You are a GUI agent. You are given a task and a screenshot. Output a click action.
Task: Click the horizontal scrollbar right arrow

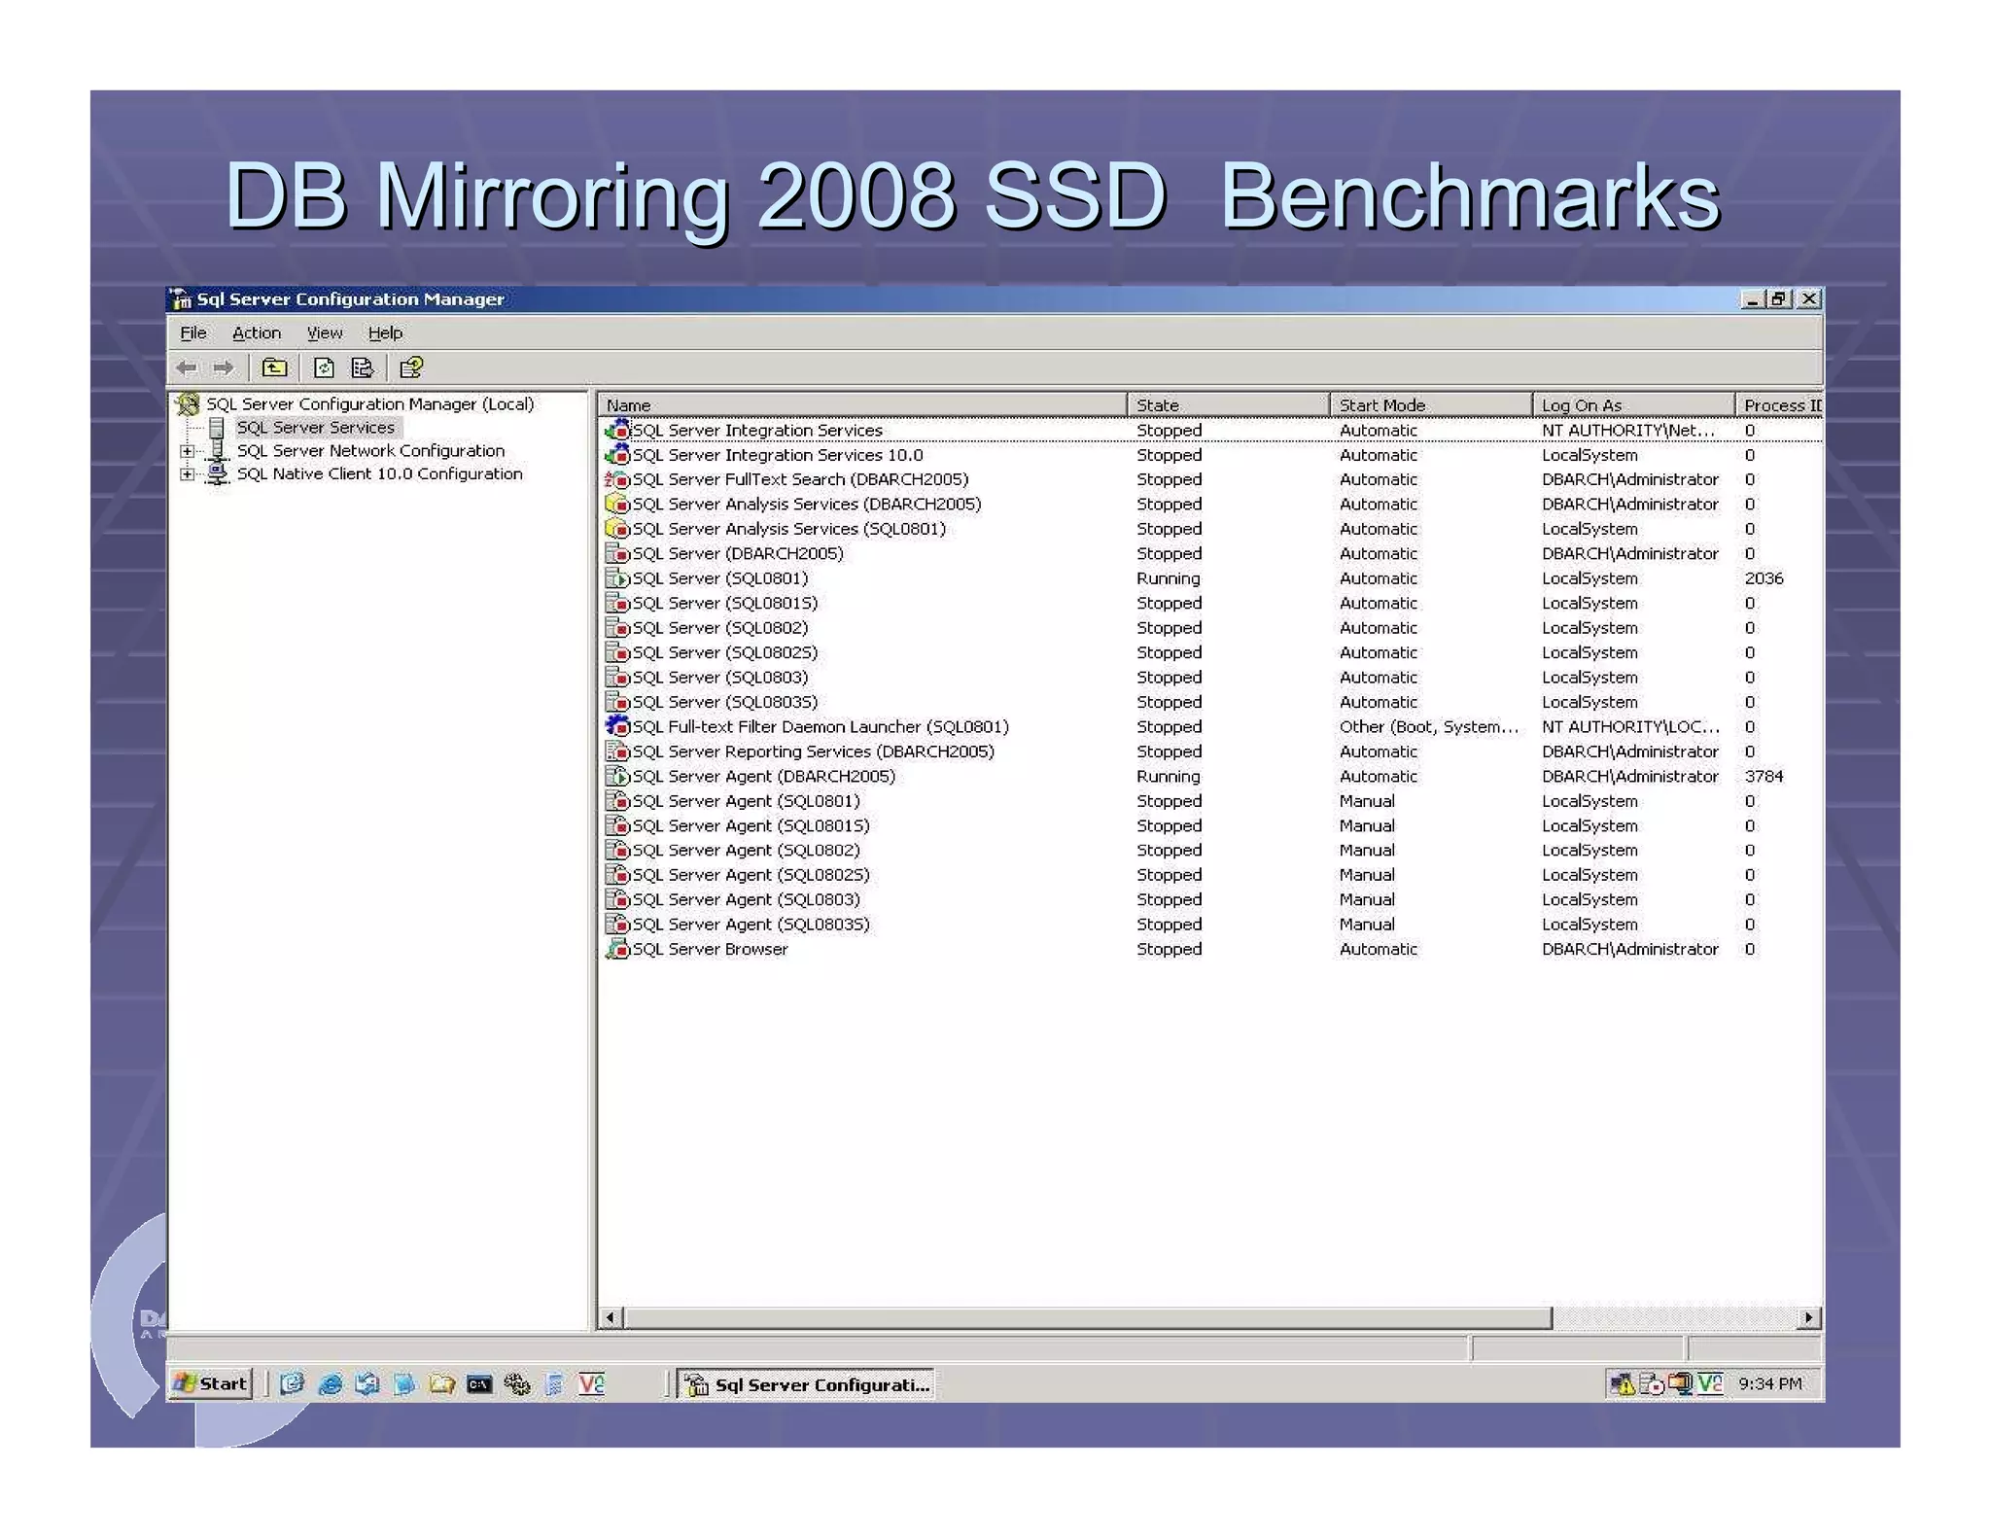point(1808,1317)
